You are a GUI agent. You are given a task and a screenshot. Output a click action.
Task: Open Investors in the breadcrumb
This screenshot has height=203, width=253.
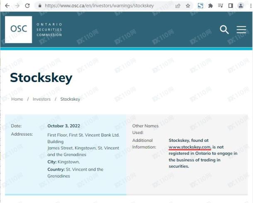[x=41, y=99]
